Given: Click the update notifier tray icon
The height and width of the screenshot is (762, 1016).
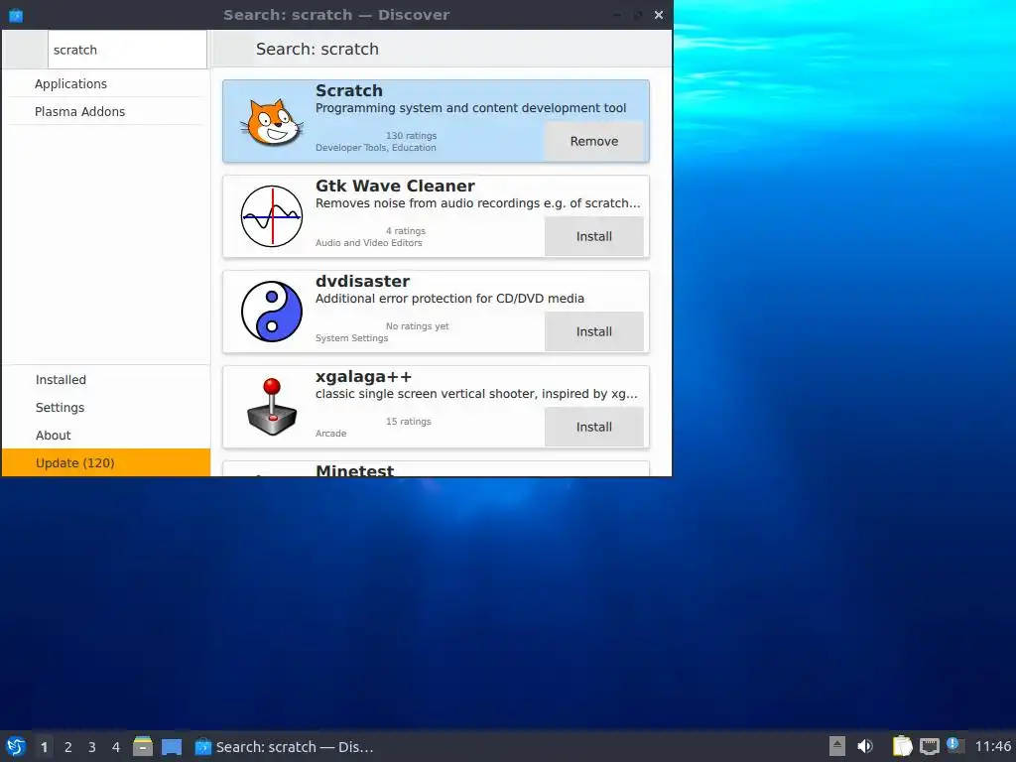Looking at the screenshot, I should 953,744.
